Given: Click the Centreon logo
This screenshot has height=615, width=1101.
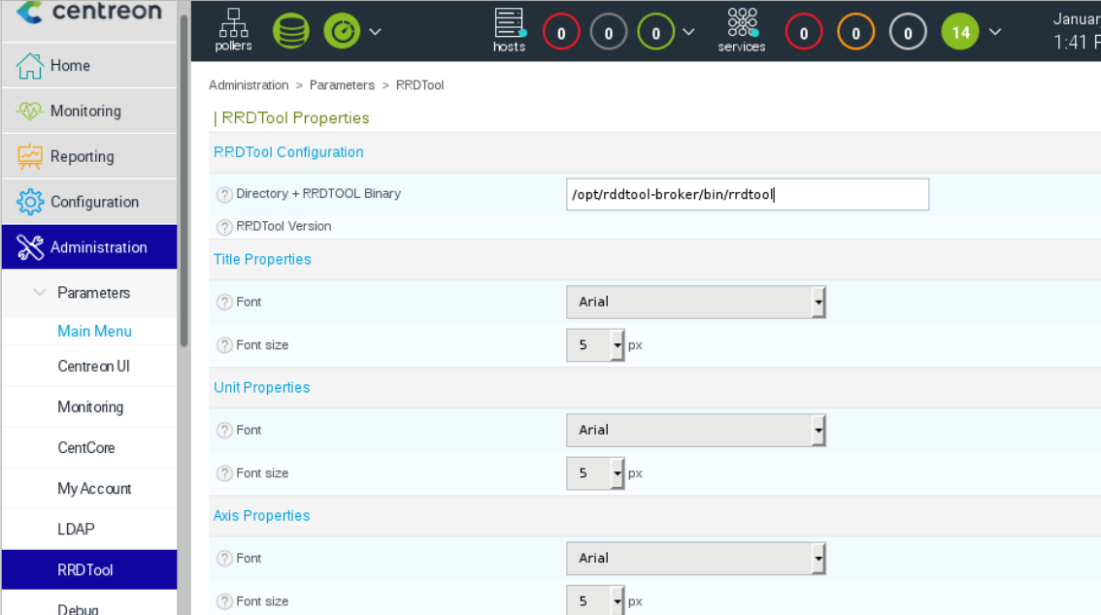Looking at the screenshot, I should point(89,13).
